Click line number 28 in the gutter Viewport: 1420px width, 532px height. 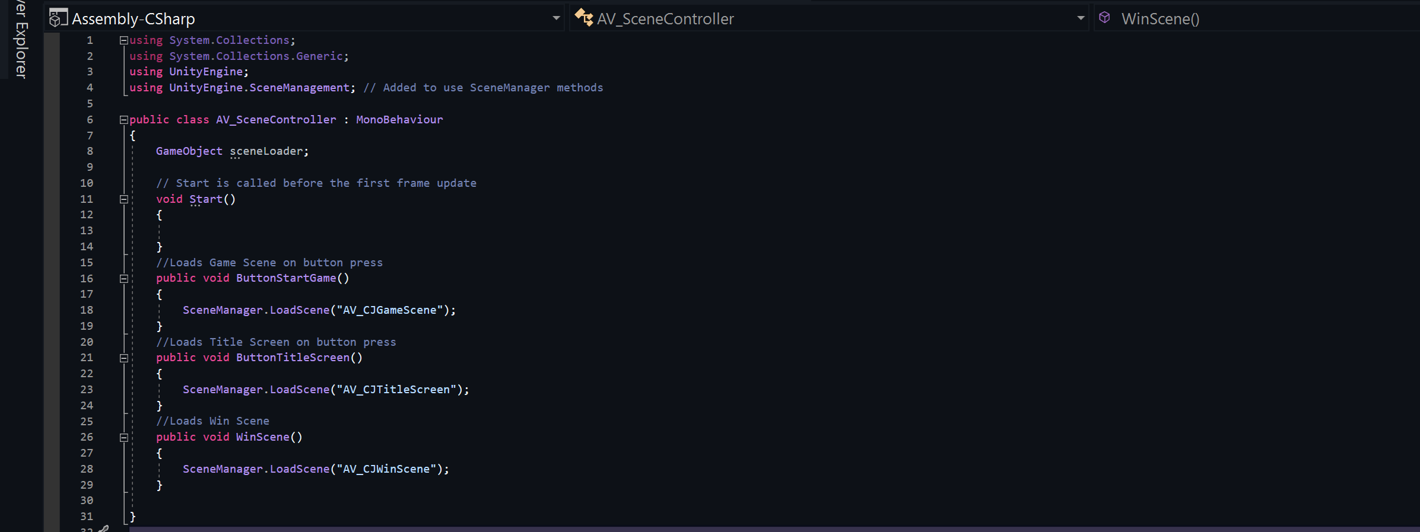pos(87,469)
